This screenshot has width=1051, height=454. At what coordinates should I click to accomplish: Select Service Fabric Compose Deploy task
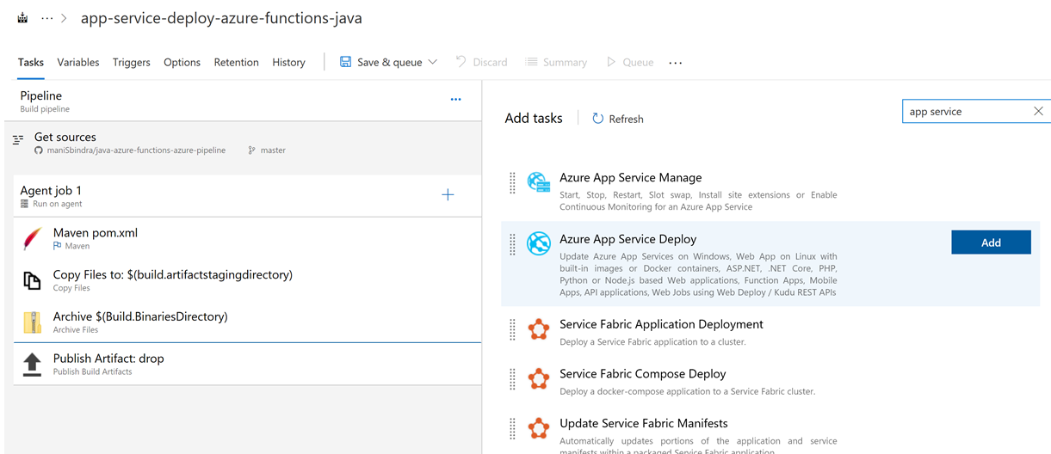tap(770, 381)
